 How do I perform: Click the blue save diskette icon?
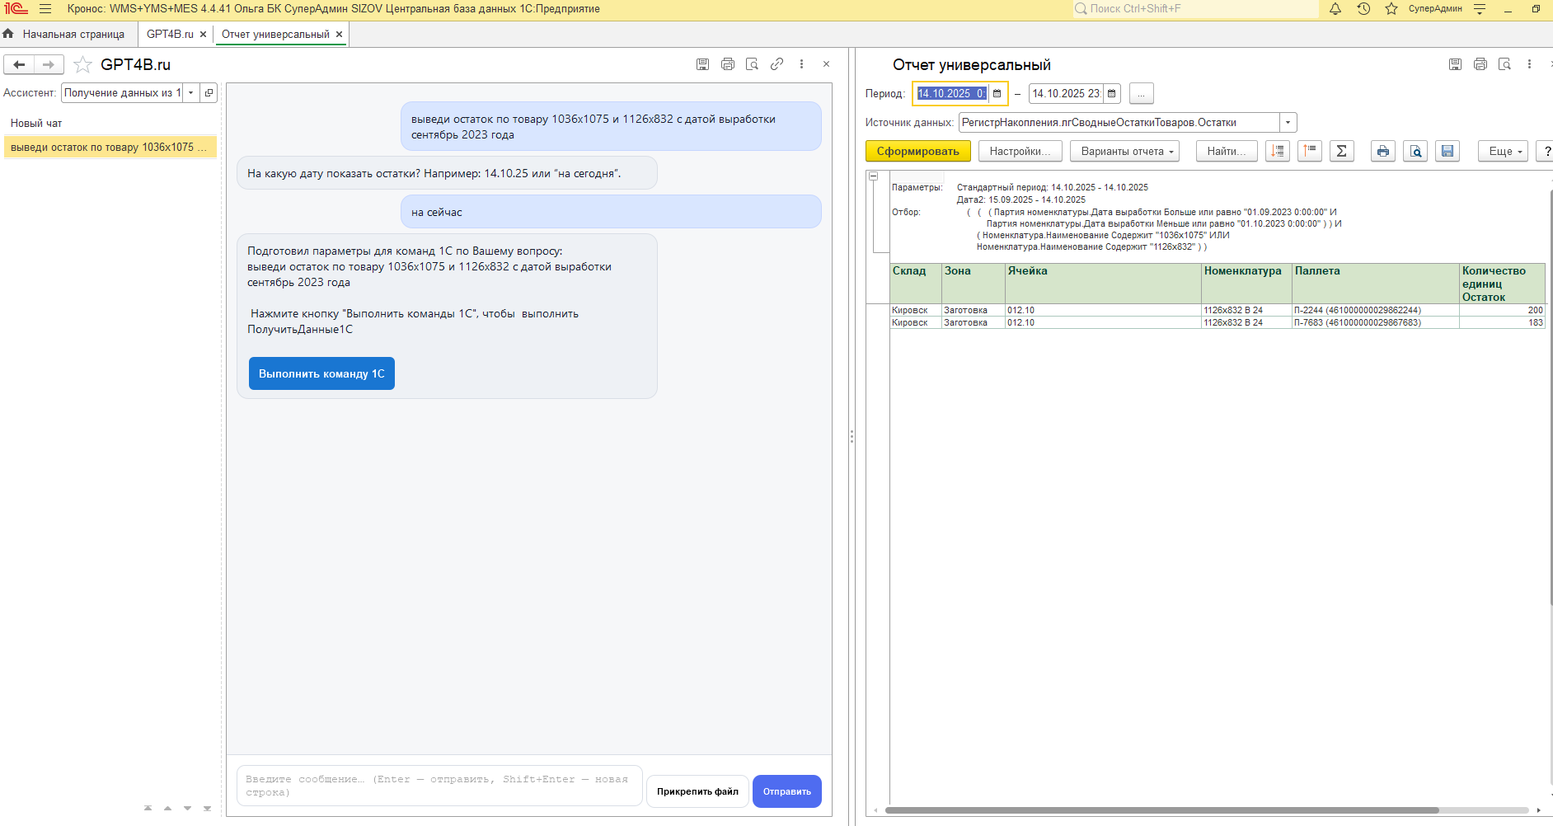coord(1447,151)
